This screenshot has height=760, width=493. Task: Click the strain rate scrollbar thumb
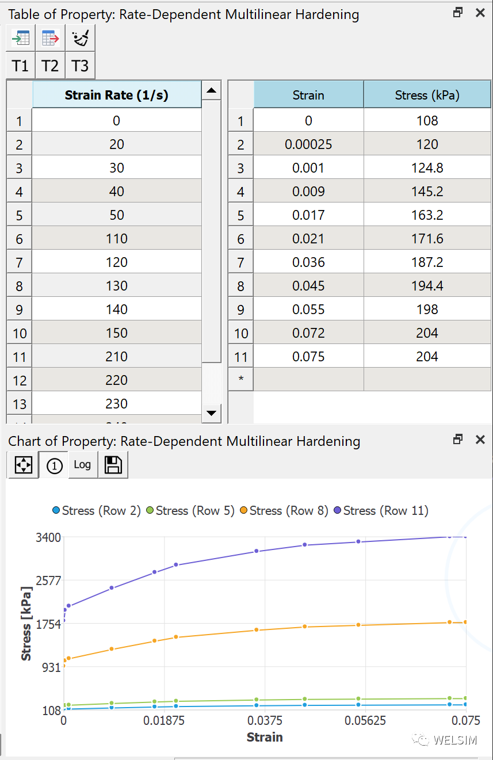(x=212, y=230)
